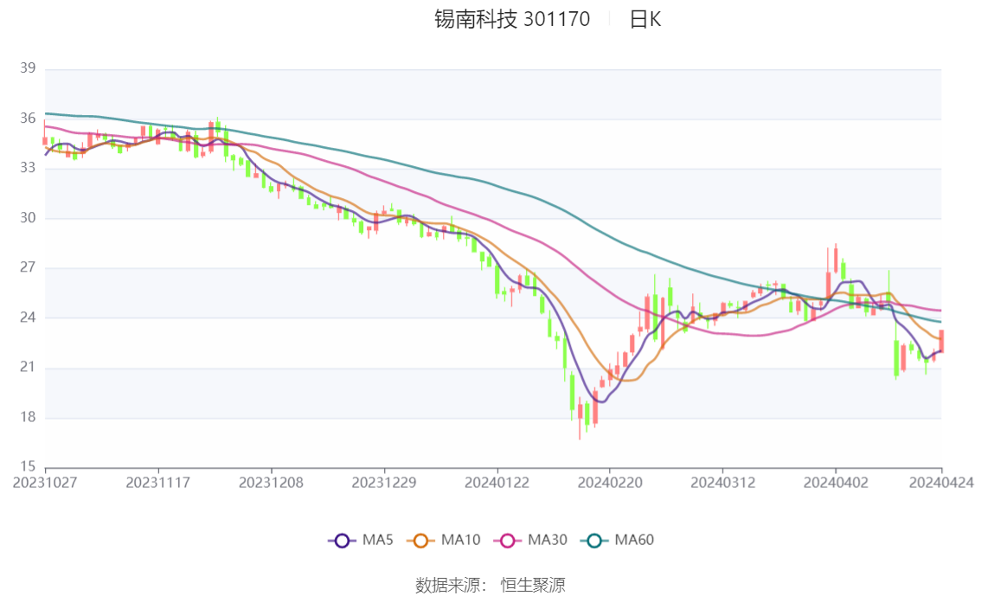981x596 pixels.
Task: Click the 20240220 date label
Action: tap(609, 483)
